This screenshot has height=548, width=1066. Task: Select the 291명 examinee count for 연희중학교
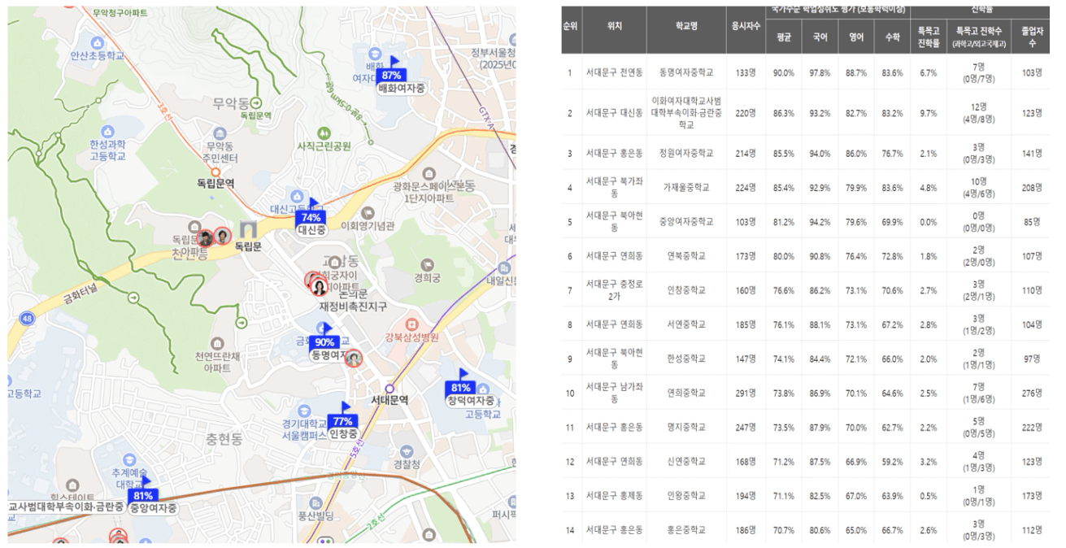pyautogui.click(x=746, y=393)
